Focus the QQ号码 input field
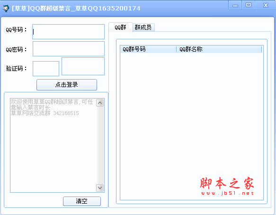The width and height of the screenshot is (276, 215). click(68, 32)
